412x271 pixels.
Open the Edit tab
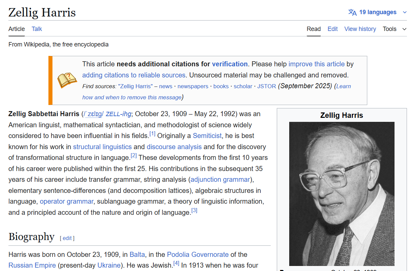332,29
